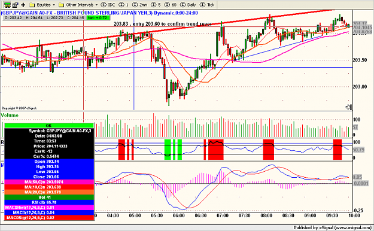Screen dimensions: 374x231
Task: Click the 07:00 time axis label
Action: [222, 215]
